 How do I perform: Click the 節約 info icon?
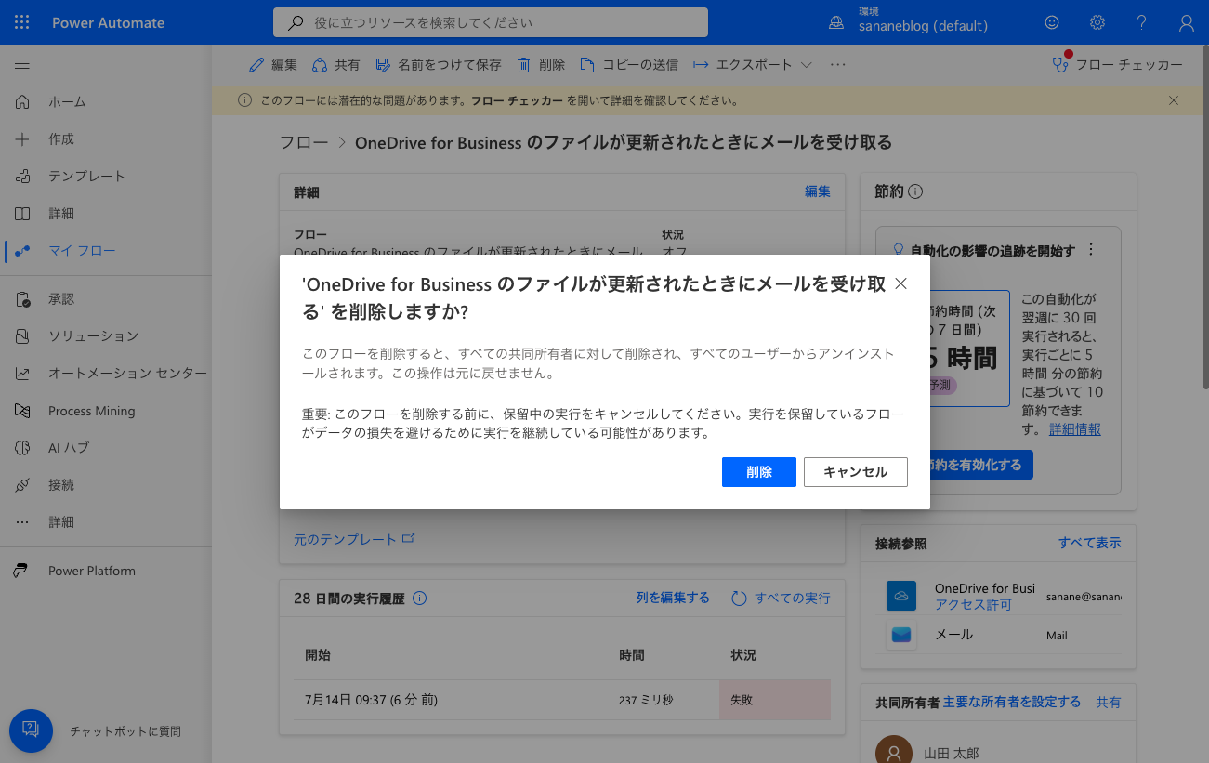point(915,191)
